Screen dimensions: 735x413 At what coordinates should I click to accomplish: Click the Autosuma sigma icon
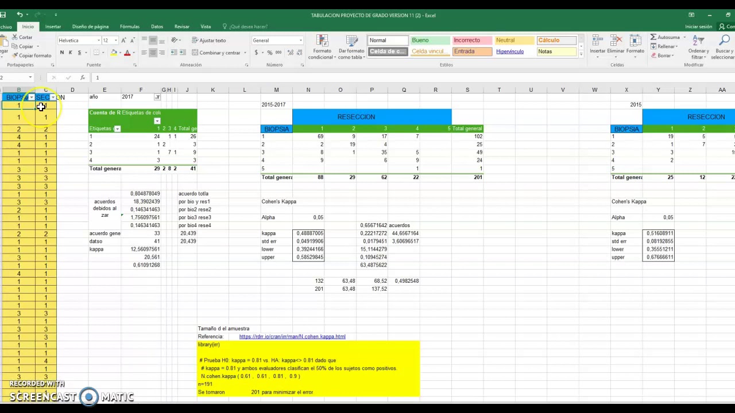point(653,37)
